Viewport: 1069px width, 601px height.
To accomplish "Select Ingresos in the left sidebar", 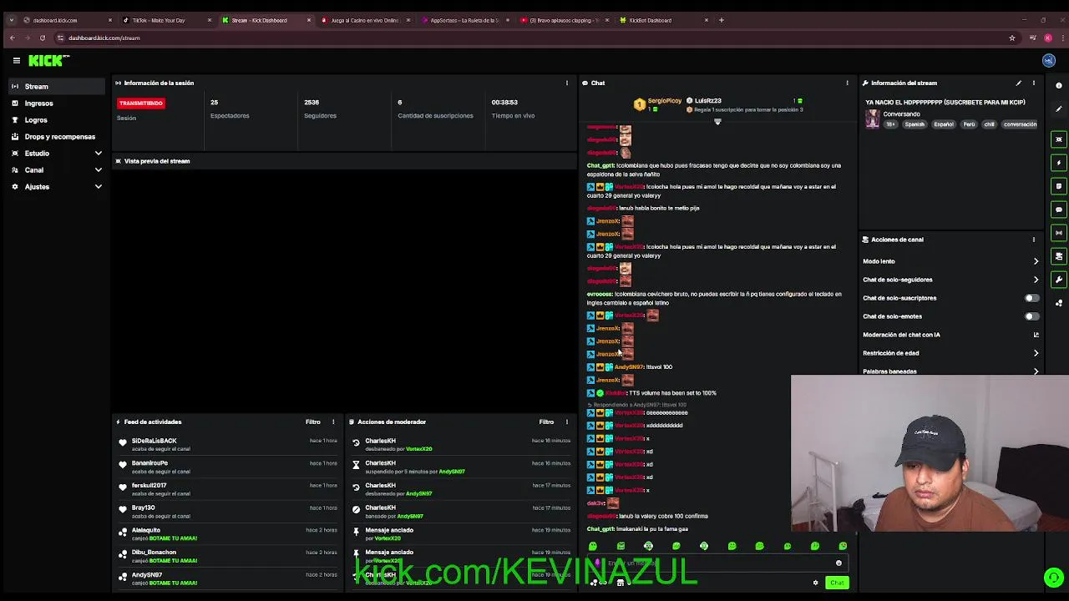I will pyautogui.click(x=57, y=104).
